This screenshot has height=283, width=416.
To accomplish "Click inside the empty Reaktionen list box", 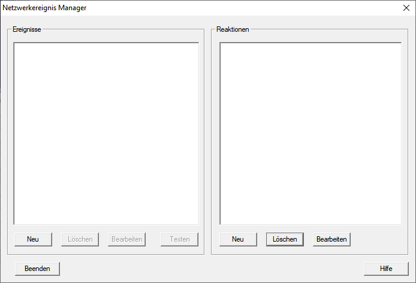I will click(x=311, y=133).
